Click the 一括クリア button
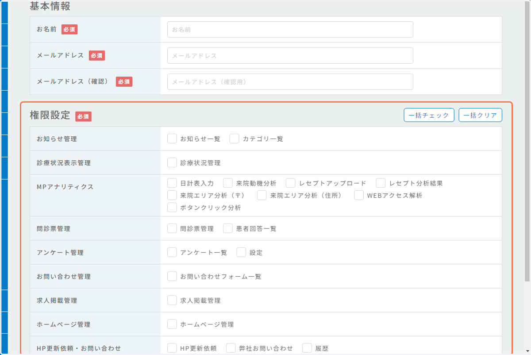The height and width of the screenshot is (355, 531). 480,115
